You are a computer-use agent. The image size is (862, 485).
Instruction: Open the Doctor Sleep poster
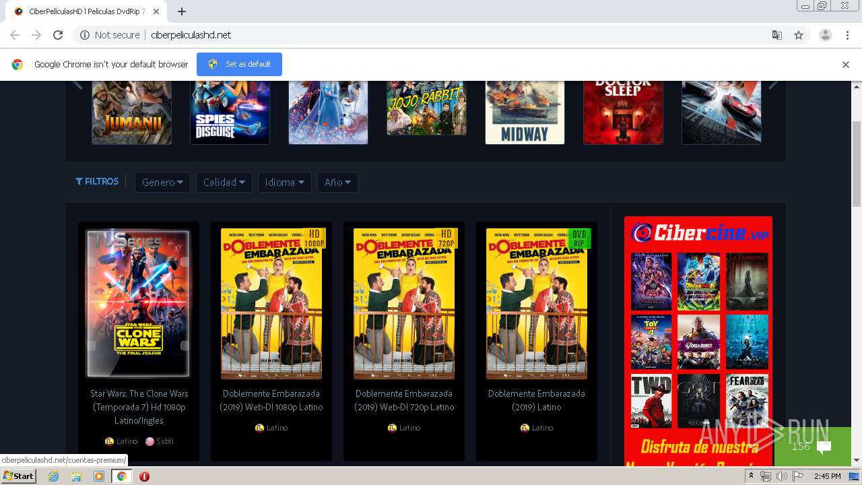623,112
